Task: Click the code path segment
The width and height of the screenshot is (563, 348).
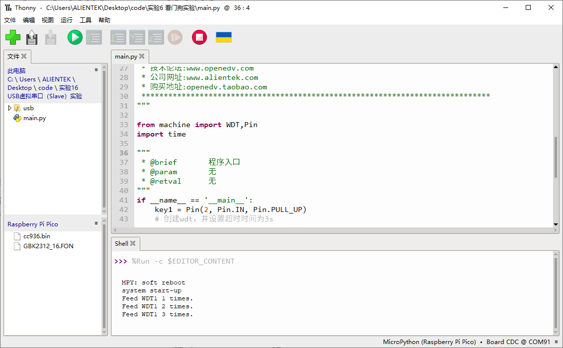Action: coord(46,87)
